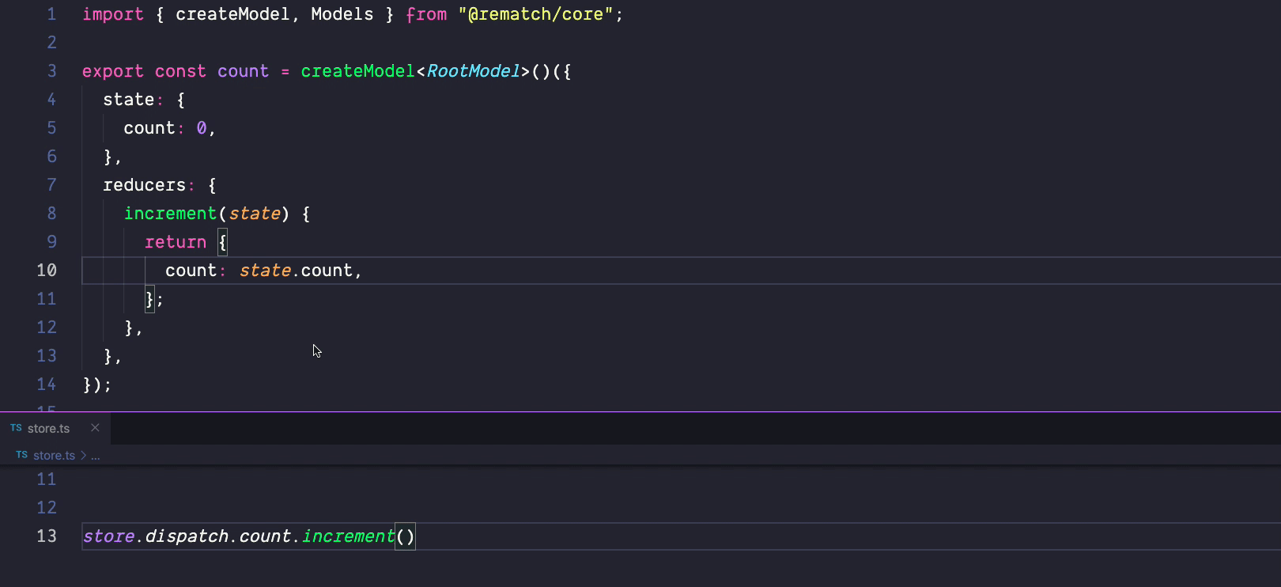Click 'count' in store.dispatch.count

(x=265, y=536)
